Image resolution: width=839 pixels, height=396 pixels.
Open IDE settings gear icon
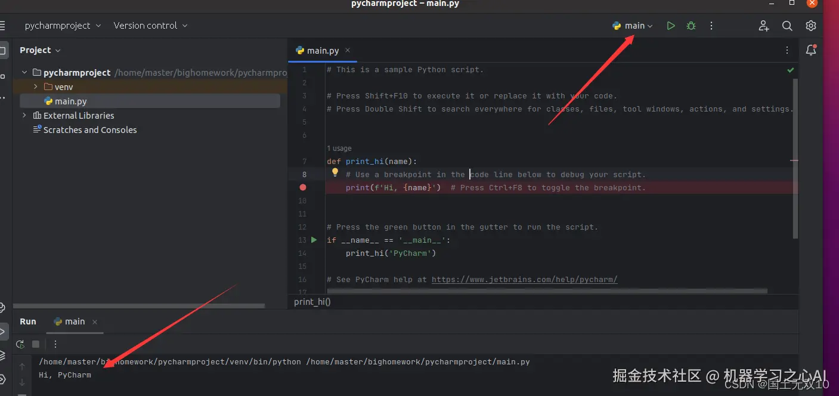coord(810,26)
